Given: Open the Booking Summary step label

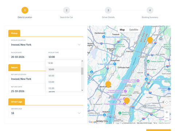Looking at the screenshot, I should point(150,17).
